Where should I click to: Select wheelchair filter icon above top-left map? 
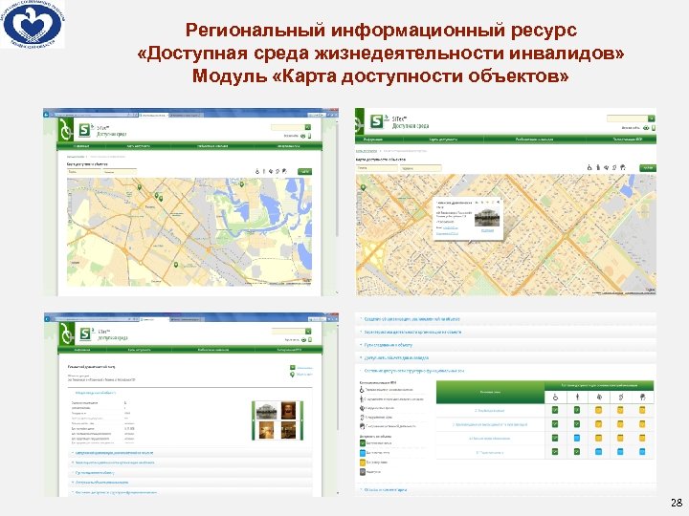(x=257, y=171)
